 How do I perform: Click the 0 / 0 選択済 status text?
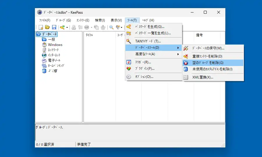(x=45, y=144)
